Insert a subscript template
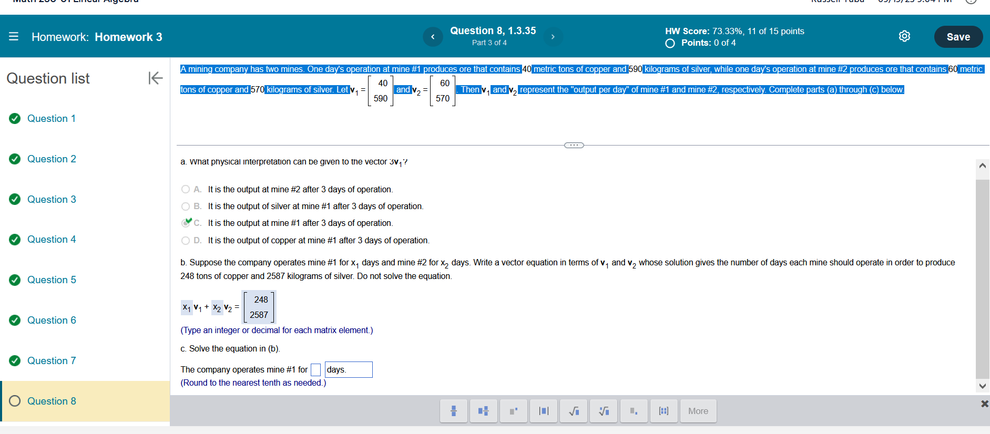The image size is (990, 434). click(x=634, y=411)
